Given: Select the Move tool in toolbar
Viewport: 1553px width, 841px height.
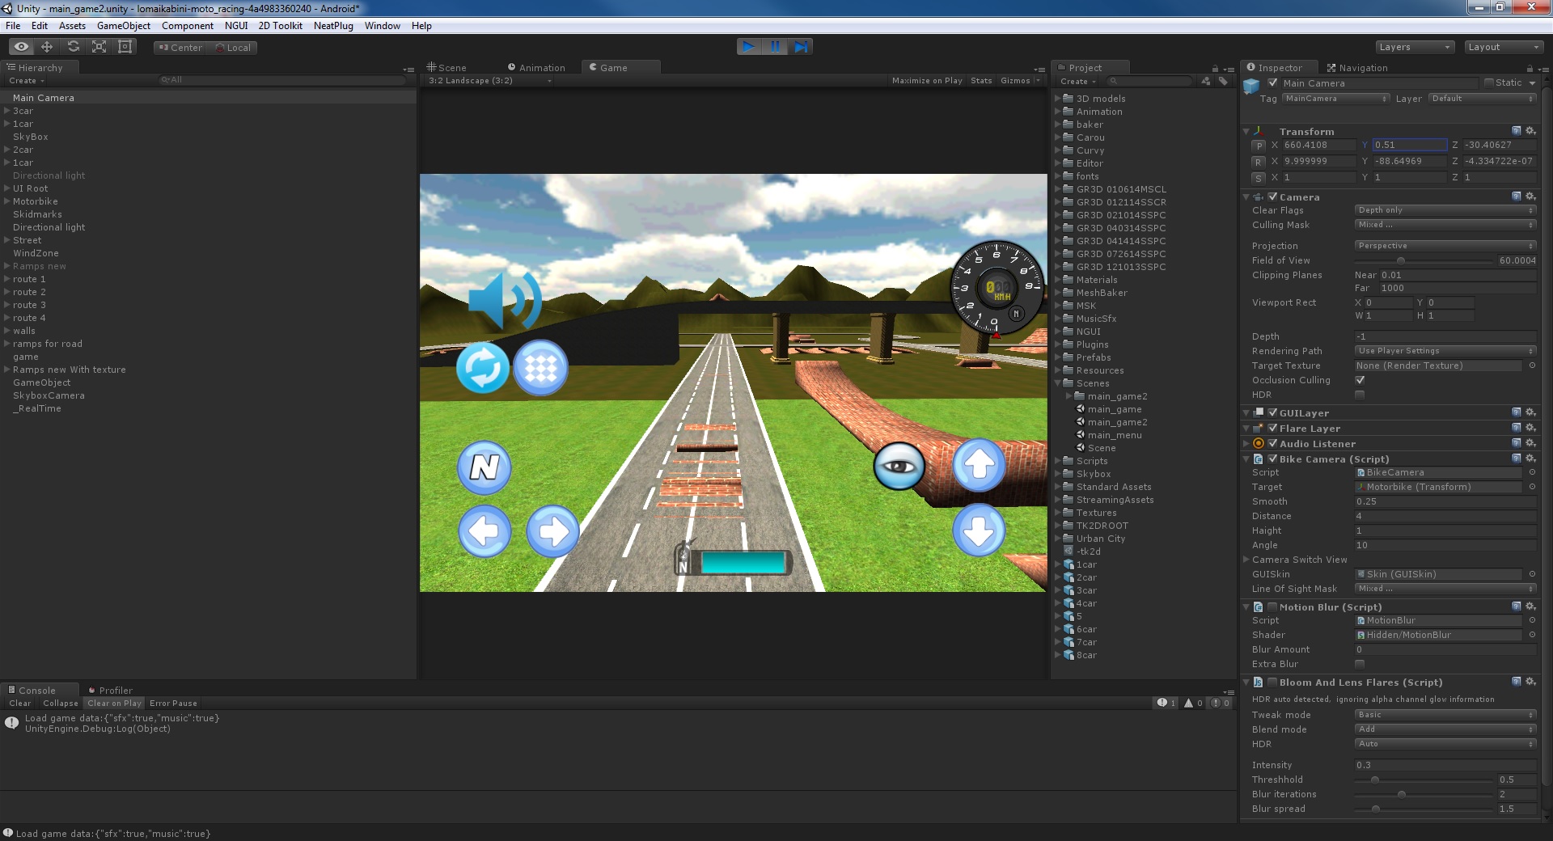Looking at the screenshot, I should (x=47, y=47).
